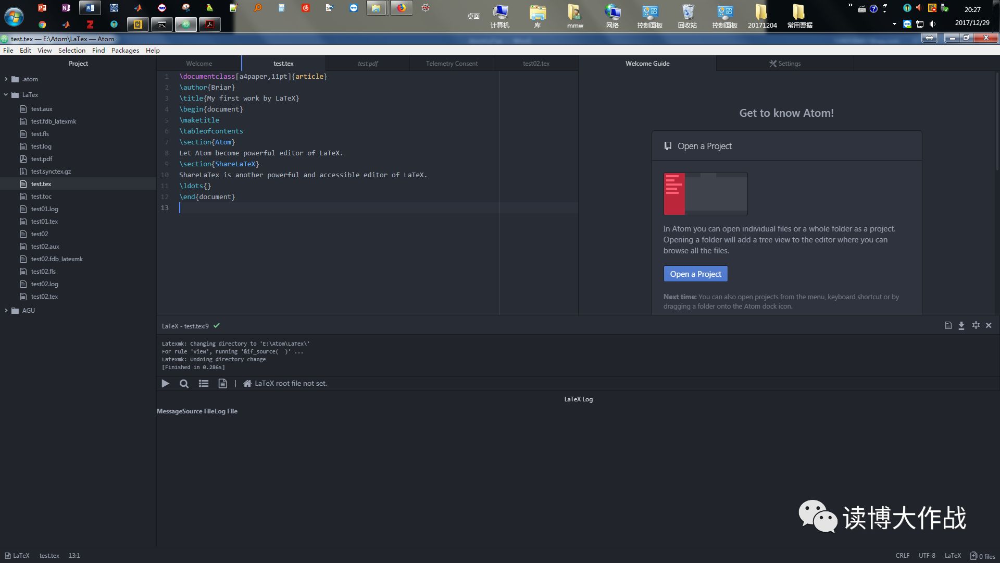This screenshot has width=1000, height=563.
Task: Open the Selection menu
Action: 72,51
